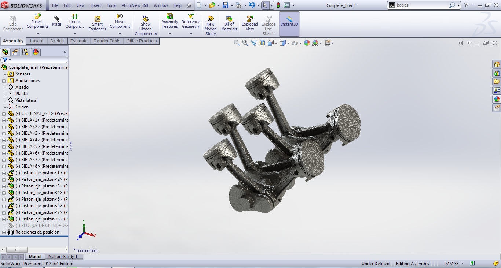Viewport: 501px width, 268px height.
Task: Select the PropertyManager tab
Action: (15, 52)
